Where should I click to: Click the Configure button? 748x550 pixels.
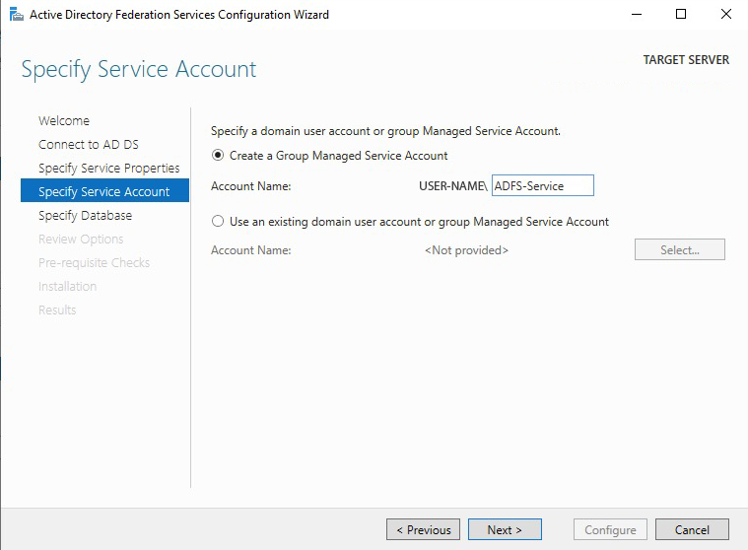coord(610,529)
